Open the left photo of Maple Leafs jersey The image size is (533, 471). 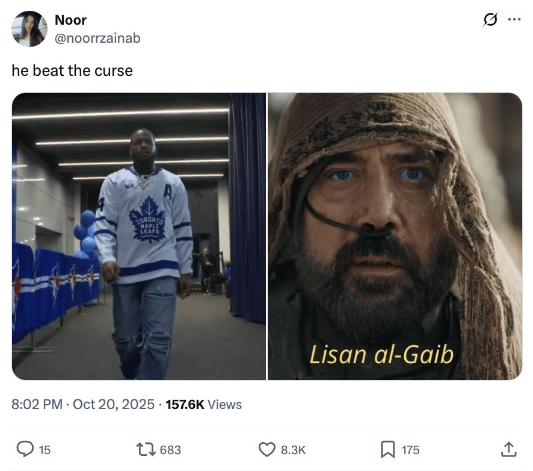point(138,236)
